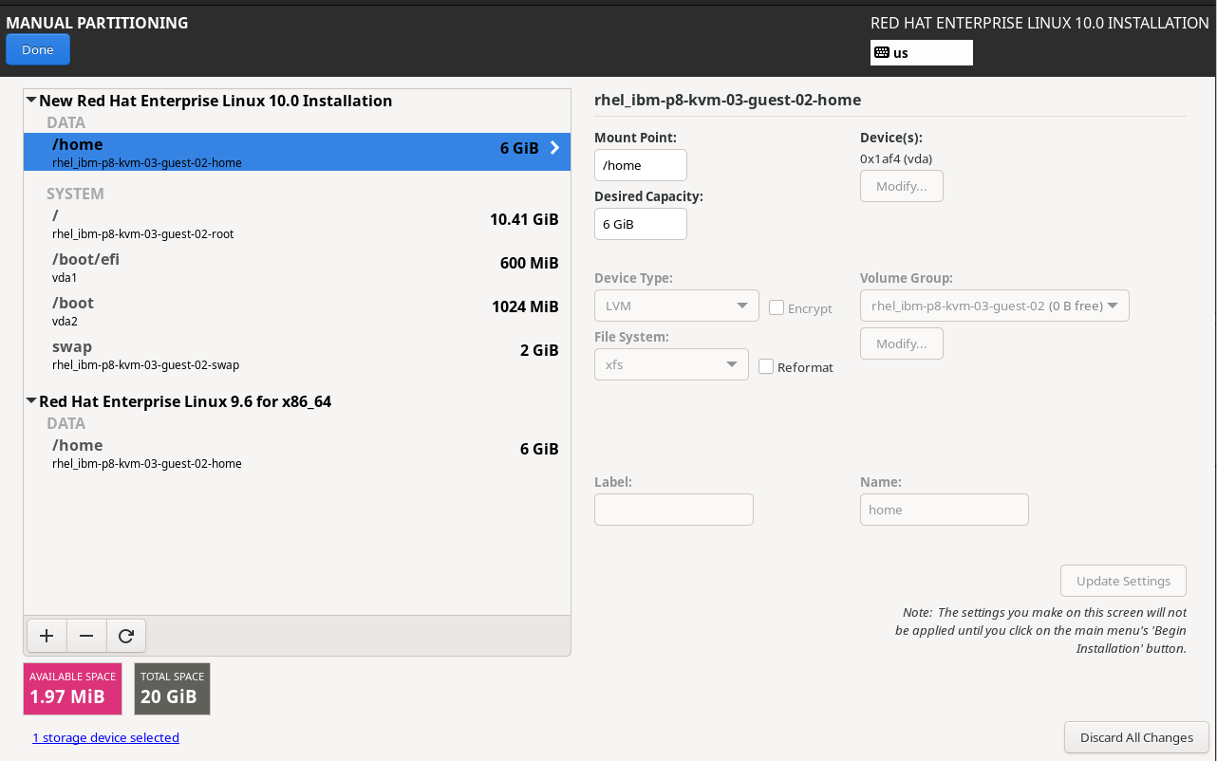Click the SYSTEM group label

75,194
